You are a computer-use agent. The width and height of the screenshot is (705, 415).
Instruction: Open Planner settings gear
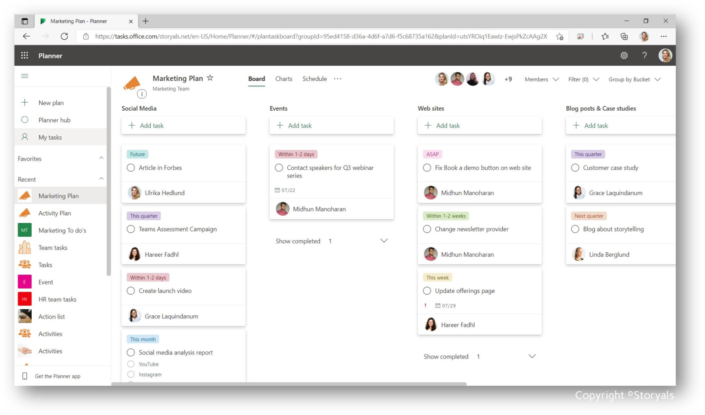[624, 55]
